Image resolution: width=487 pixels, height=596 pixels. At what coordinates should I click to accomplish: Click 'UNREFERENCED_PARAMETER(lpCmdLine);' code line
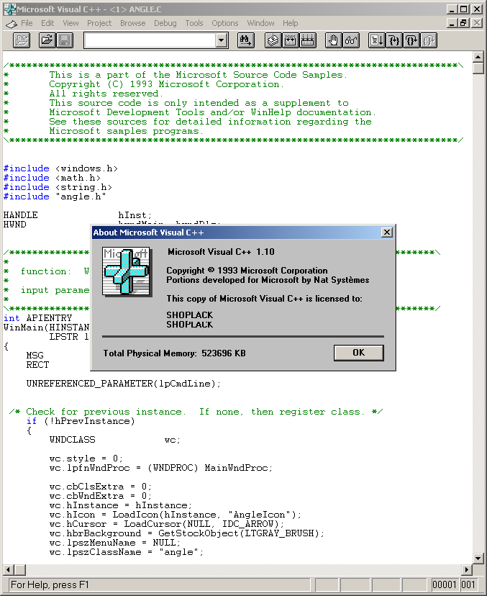124,384
